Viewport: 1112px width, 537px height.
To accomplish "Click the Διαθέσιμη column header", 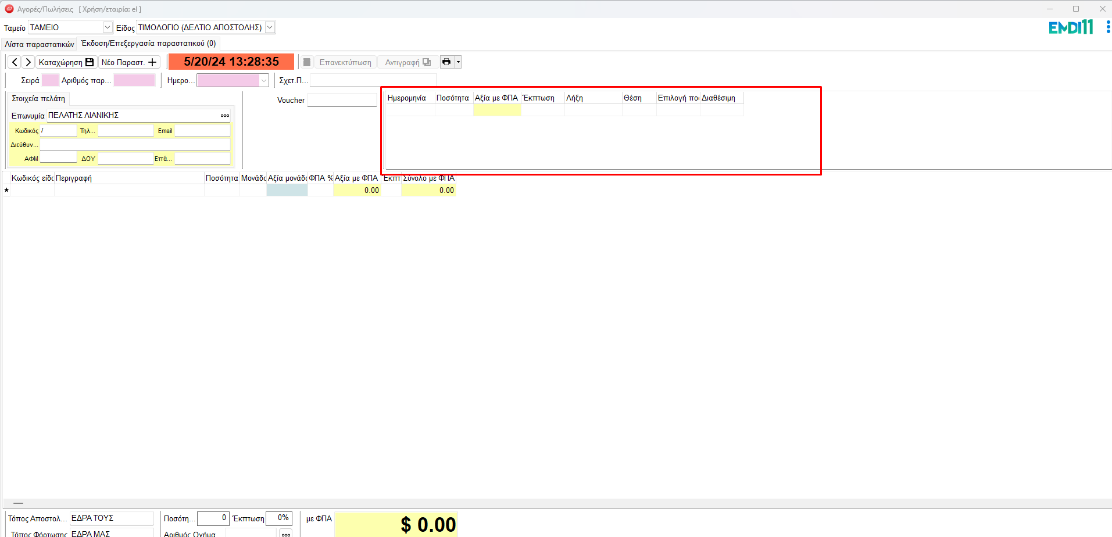I will pos(722,98).
